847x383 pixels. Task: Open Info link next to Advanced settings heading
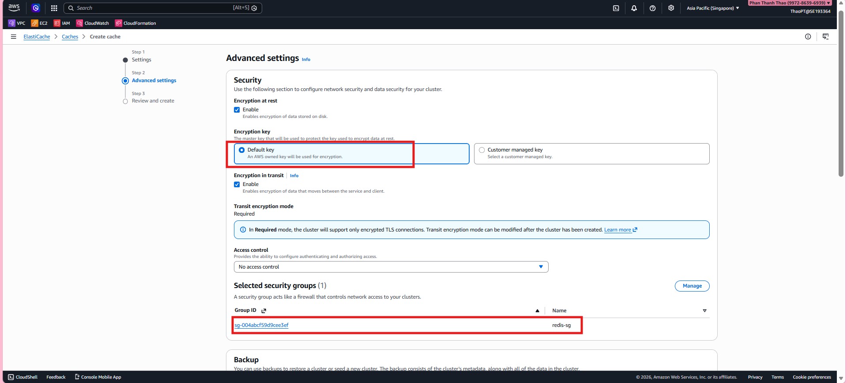click(306, 59)
